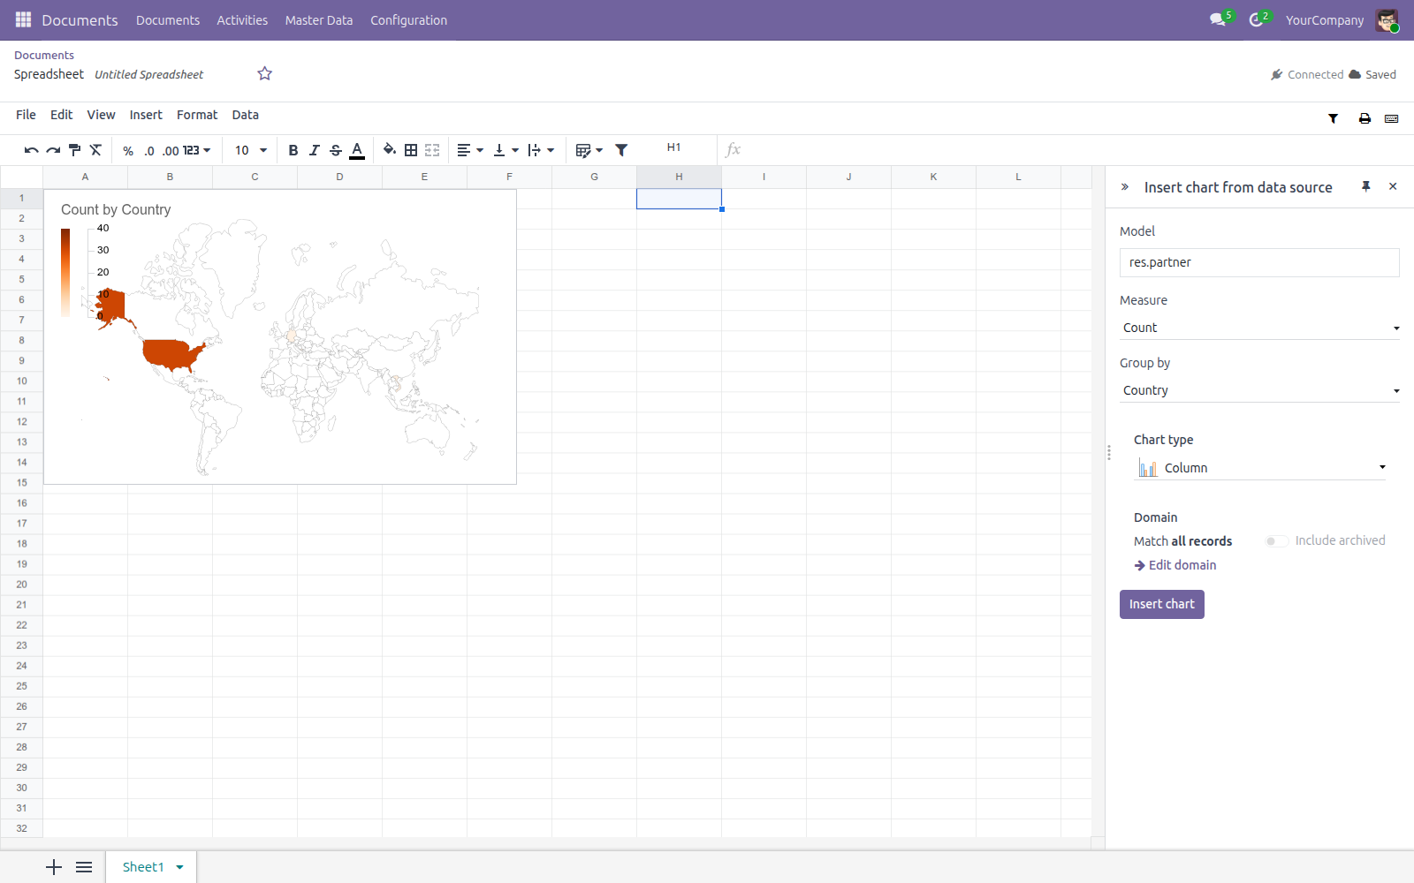Activate the paint format tool
This screenshot has width=1414, height=883.
(x=74, y=150)
